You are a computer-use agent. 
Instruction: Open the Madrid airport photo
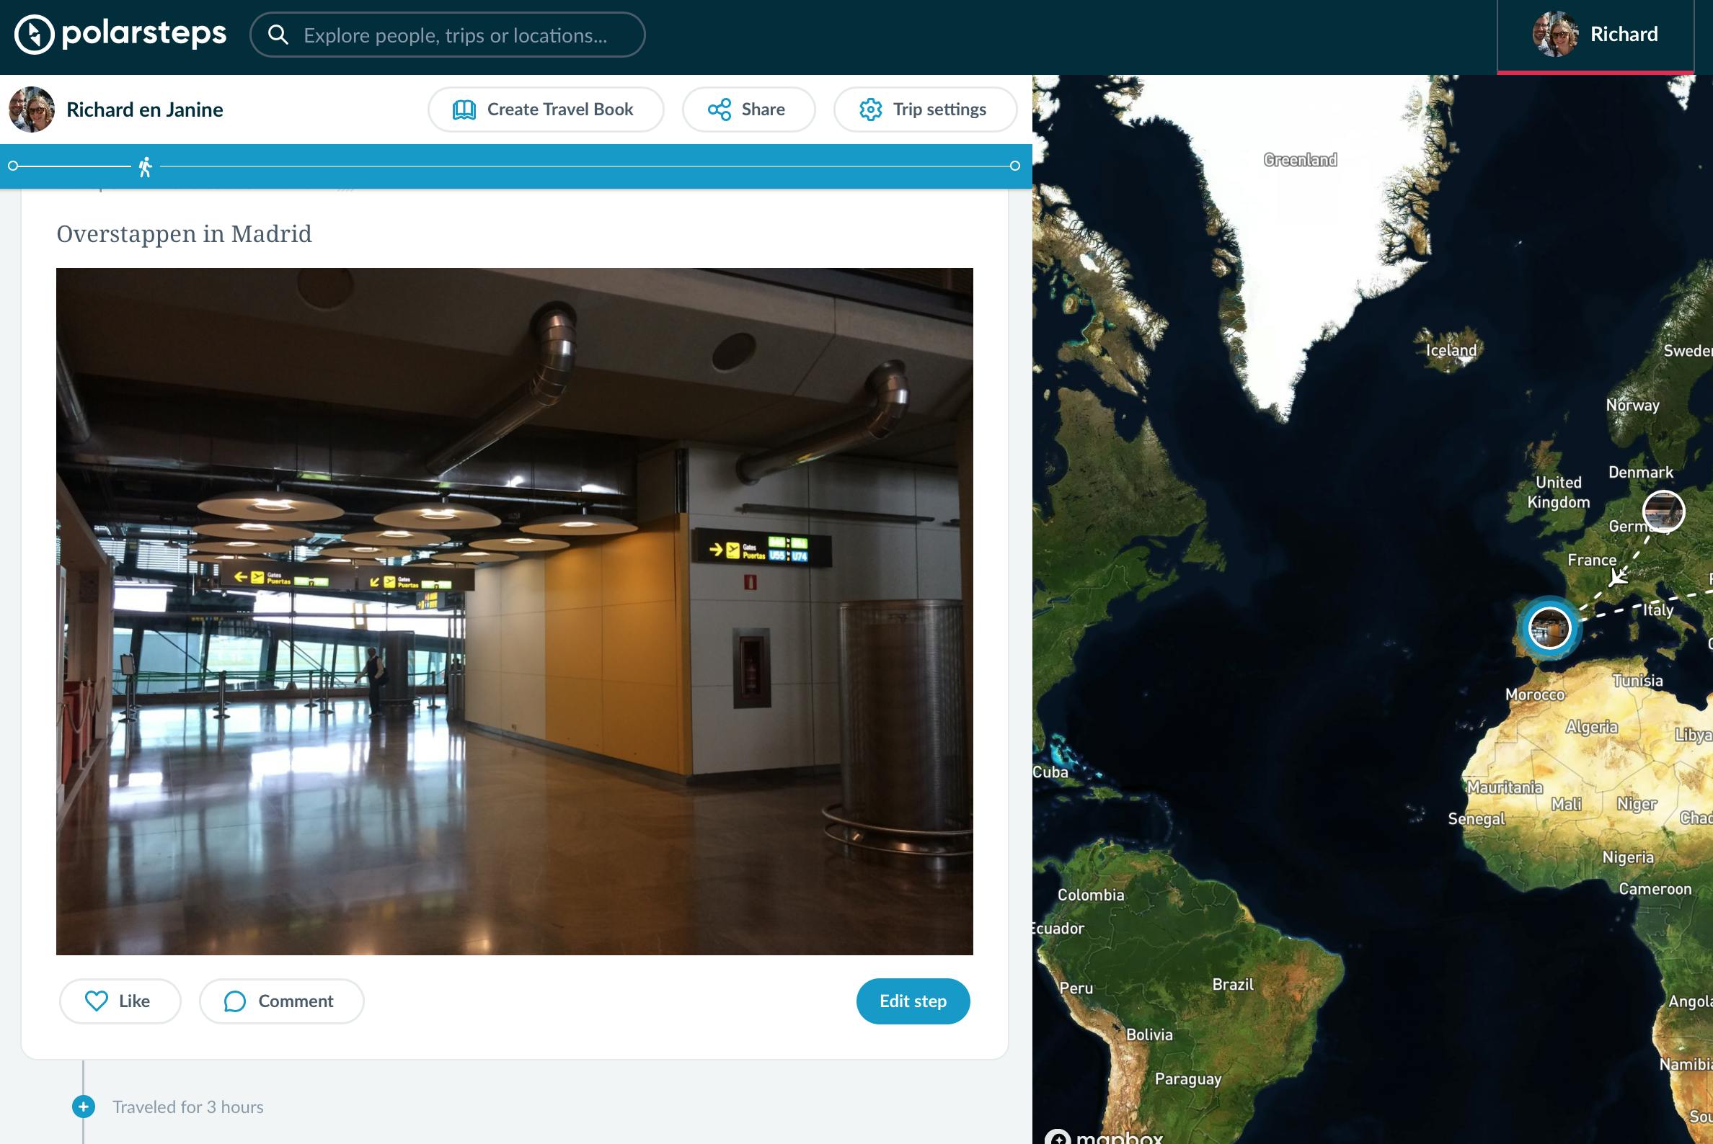point(514,612)
